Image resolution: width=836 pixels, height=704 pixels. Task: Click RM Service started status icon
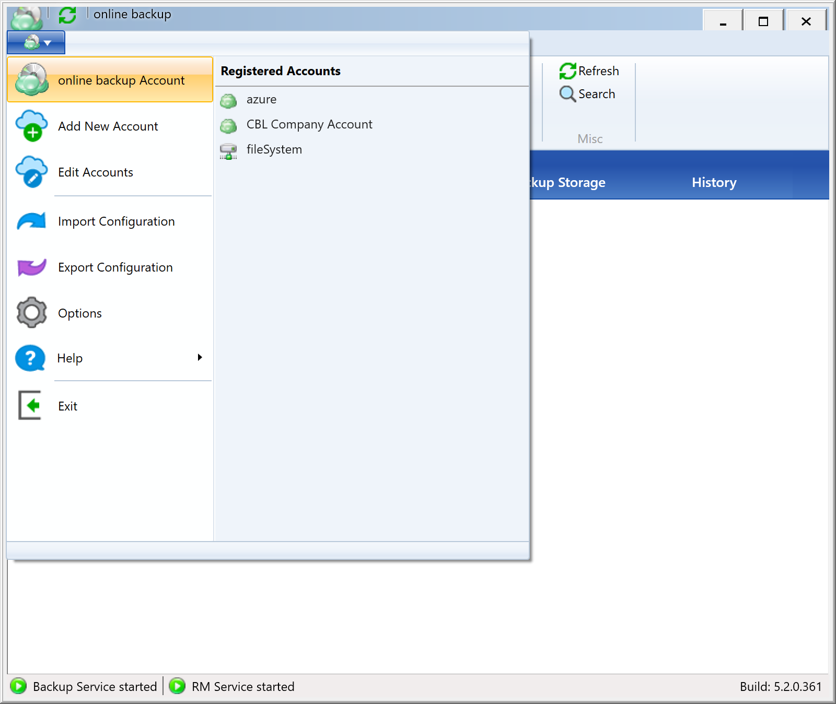177,686
